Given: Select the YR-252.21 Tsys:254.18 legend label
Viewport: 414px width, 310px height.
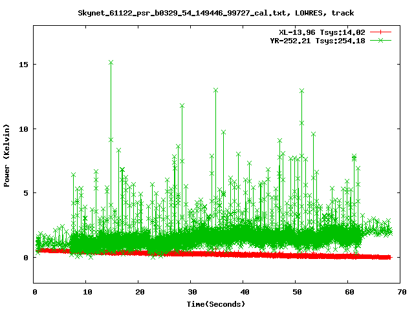Looking at the screenshot, I should point(318,41).
